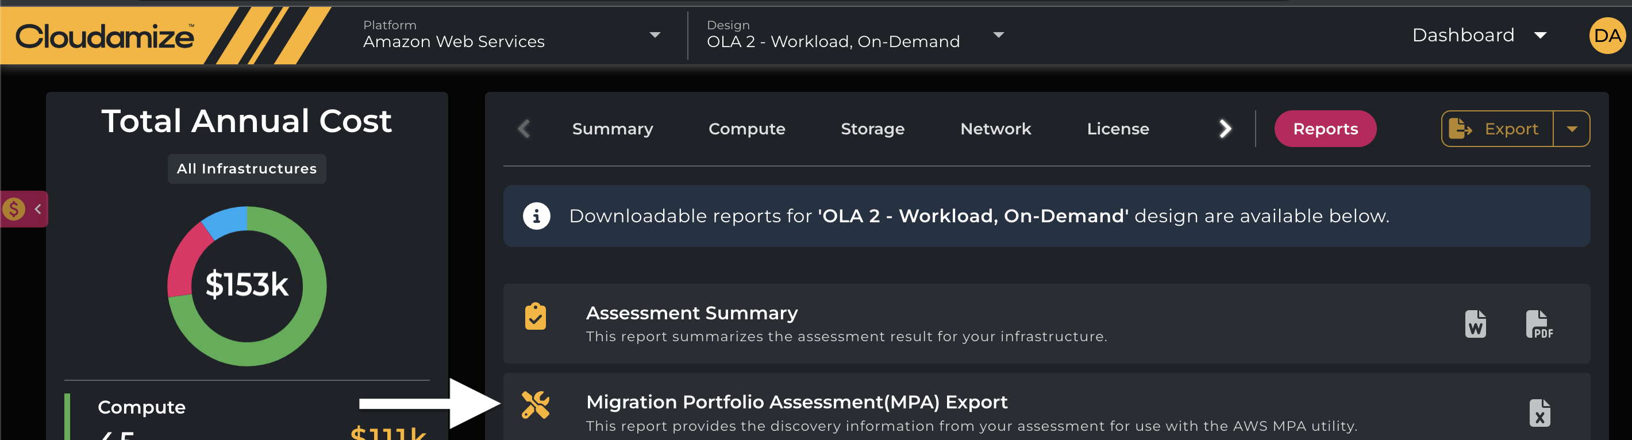The image size is (1632, 440).
Task: Collapse the cost panel with left chevron
Action: (x=38, y=209)
